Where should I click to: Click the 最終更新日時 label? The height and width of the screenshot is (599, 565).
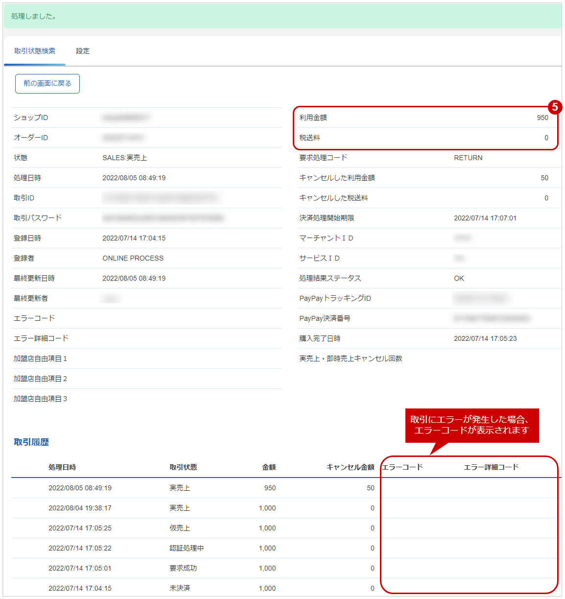pyautogui.click(x=34, y=278)
